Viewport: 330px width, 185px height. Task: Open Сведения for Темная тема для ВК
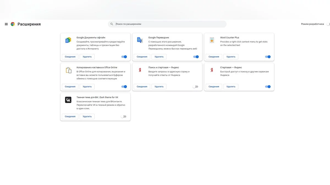pyautogui.click(x=70, y=116)
